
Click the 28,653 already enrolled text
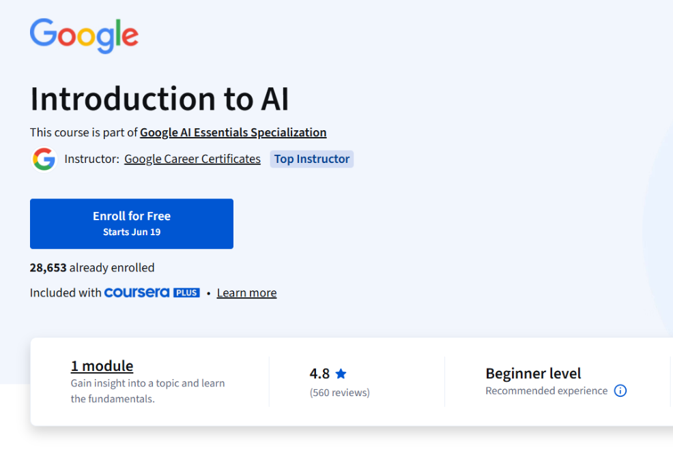point(92,267)
